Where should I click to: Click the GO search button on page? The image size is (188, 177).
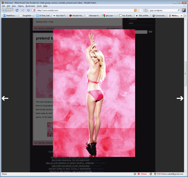tap(150, 32)
